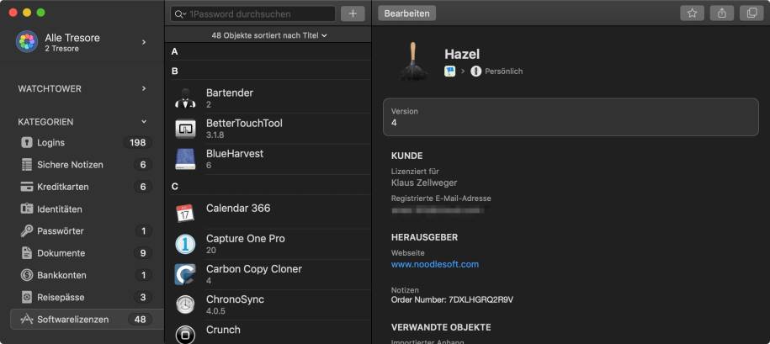This screenshot has height=344, width=770.
Task: Click the Bearbeiten edit button
Action: tap(407, 13)
